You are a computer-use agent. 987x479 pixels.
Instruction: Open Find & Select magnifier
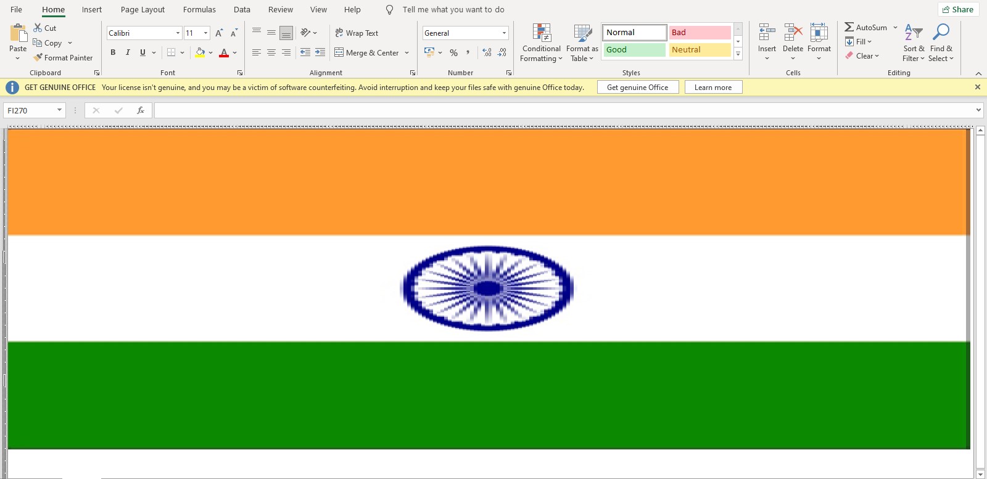[941, 43]
